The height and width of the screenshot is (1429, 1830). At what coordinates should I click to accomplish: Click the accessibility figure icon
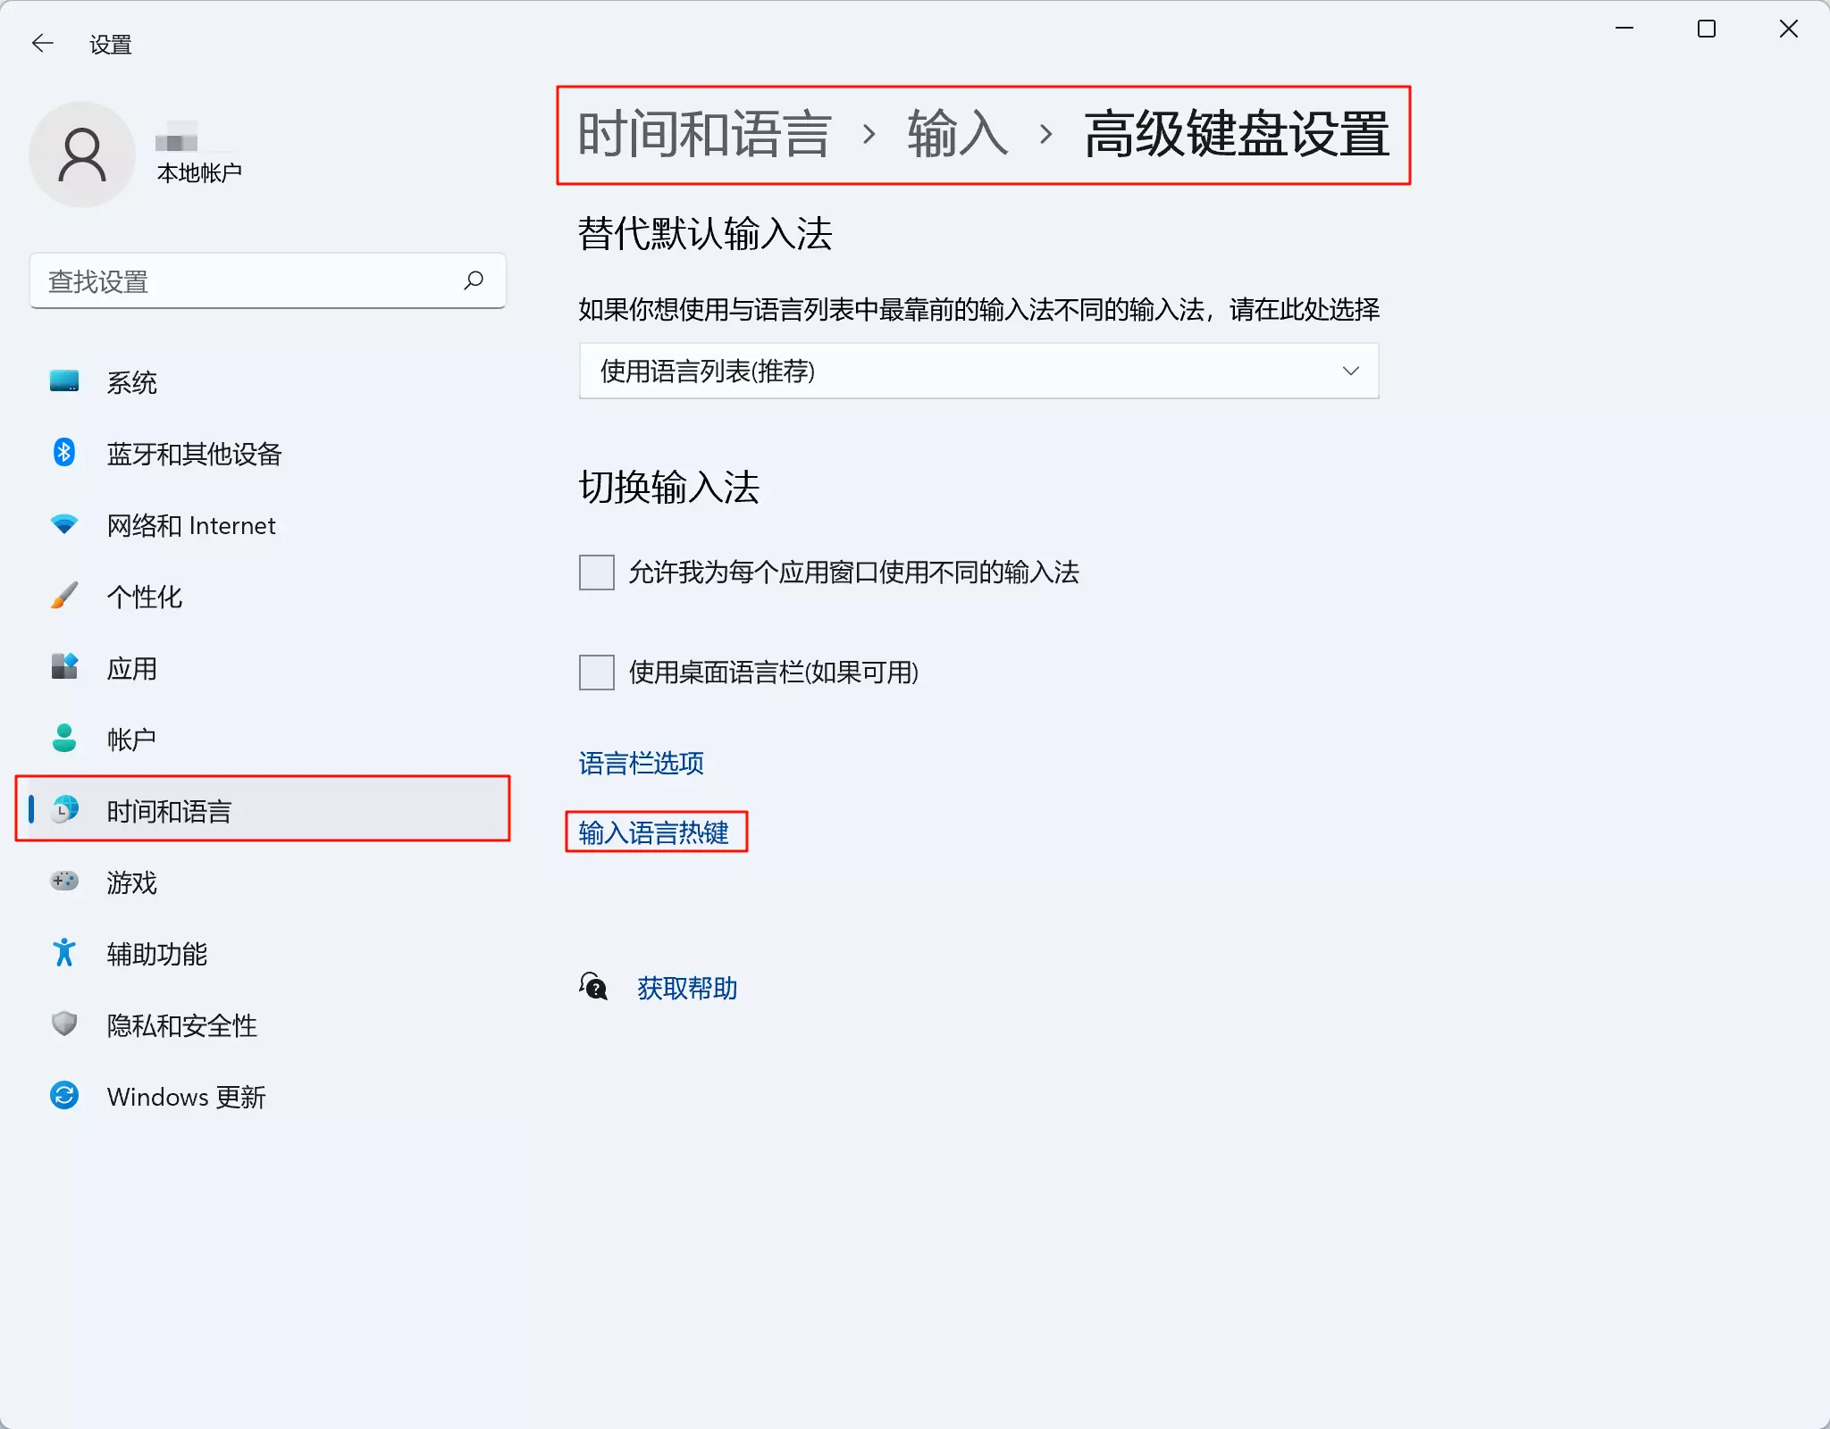[64, 953]
